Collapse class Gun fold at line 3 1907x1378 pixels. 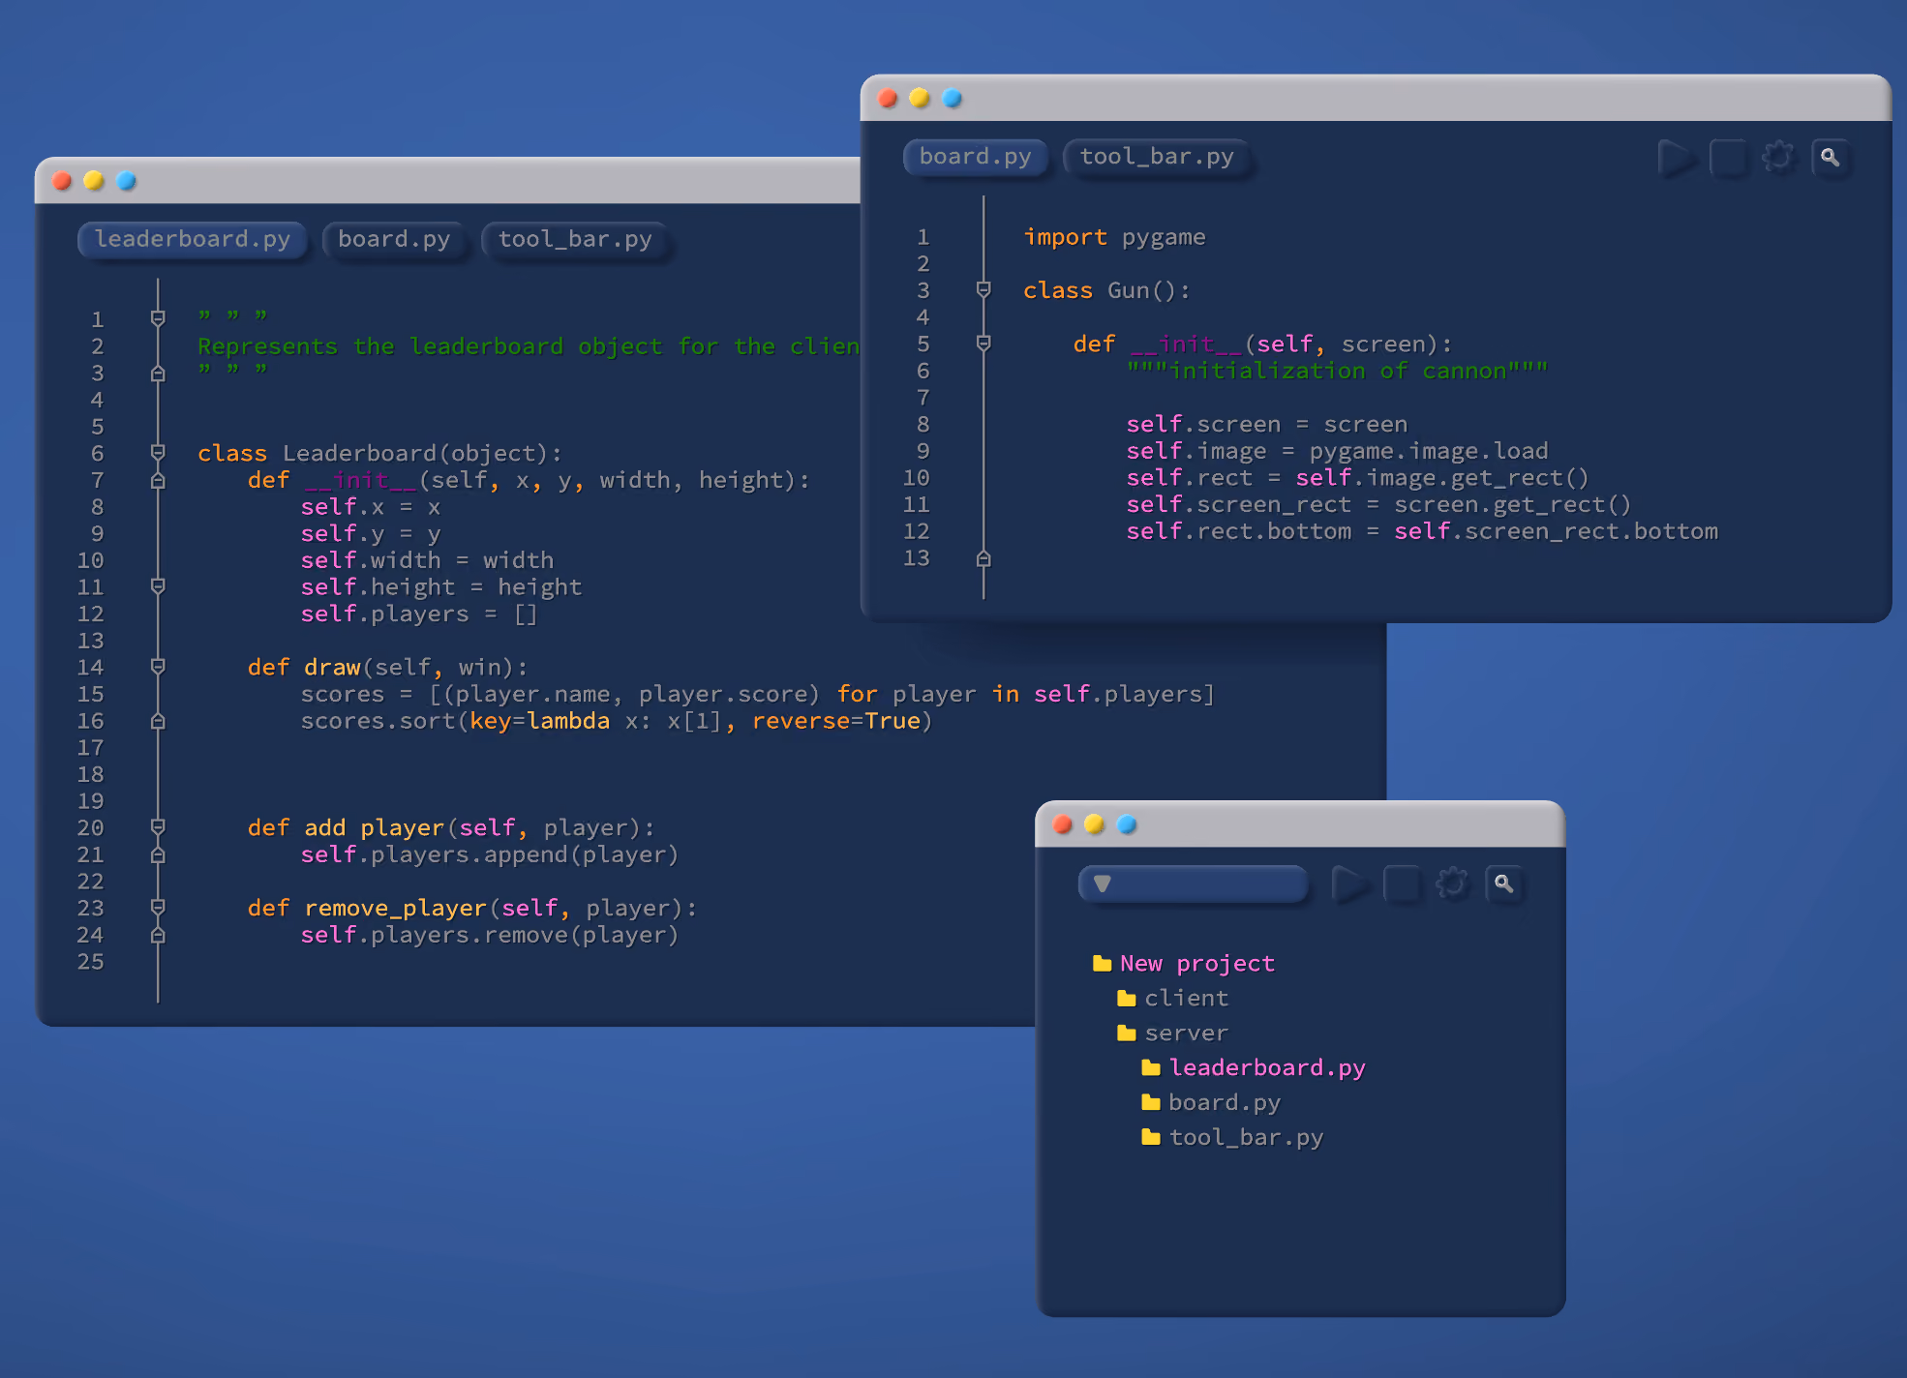point(984,289)
